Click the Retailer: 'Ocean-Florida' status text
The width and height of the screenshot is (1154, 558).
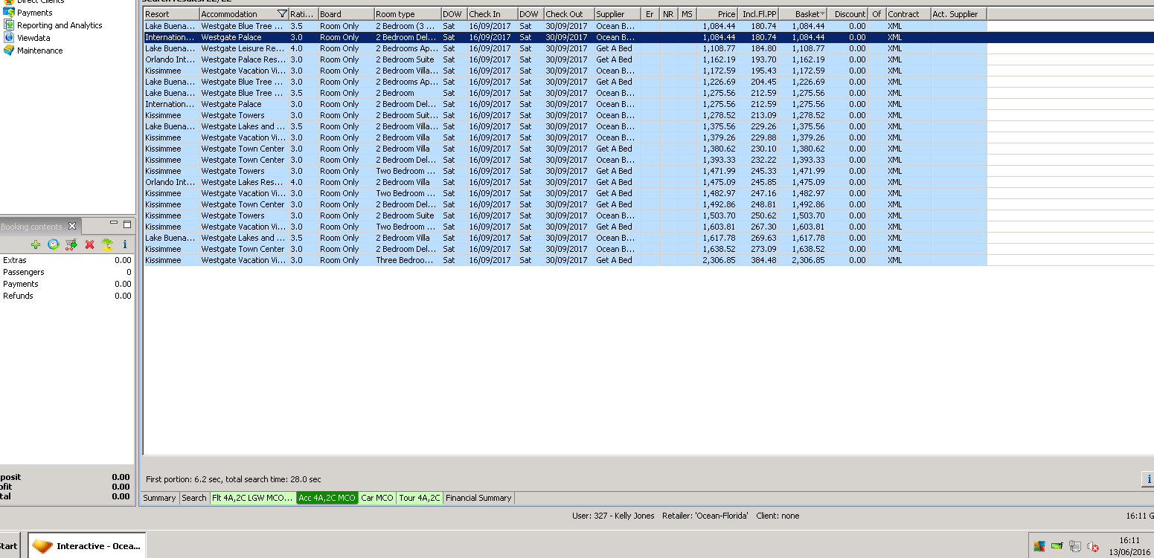coord(705,516)
